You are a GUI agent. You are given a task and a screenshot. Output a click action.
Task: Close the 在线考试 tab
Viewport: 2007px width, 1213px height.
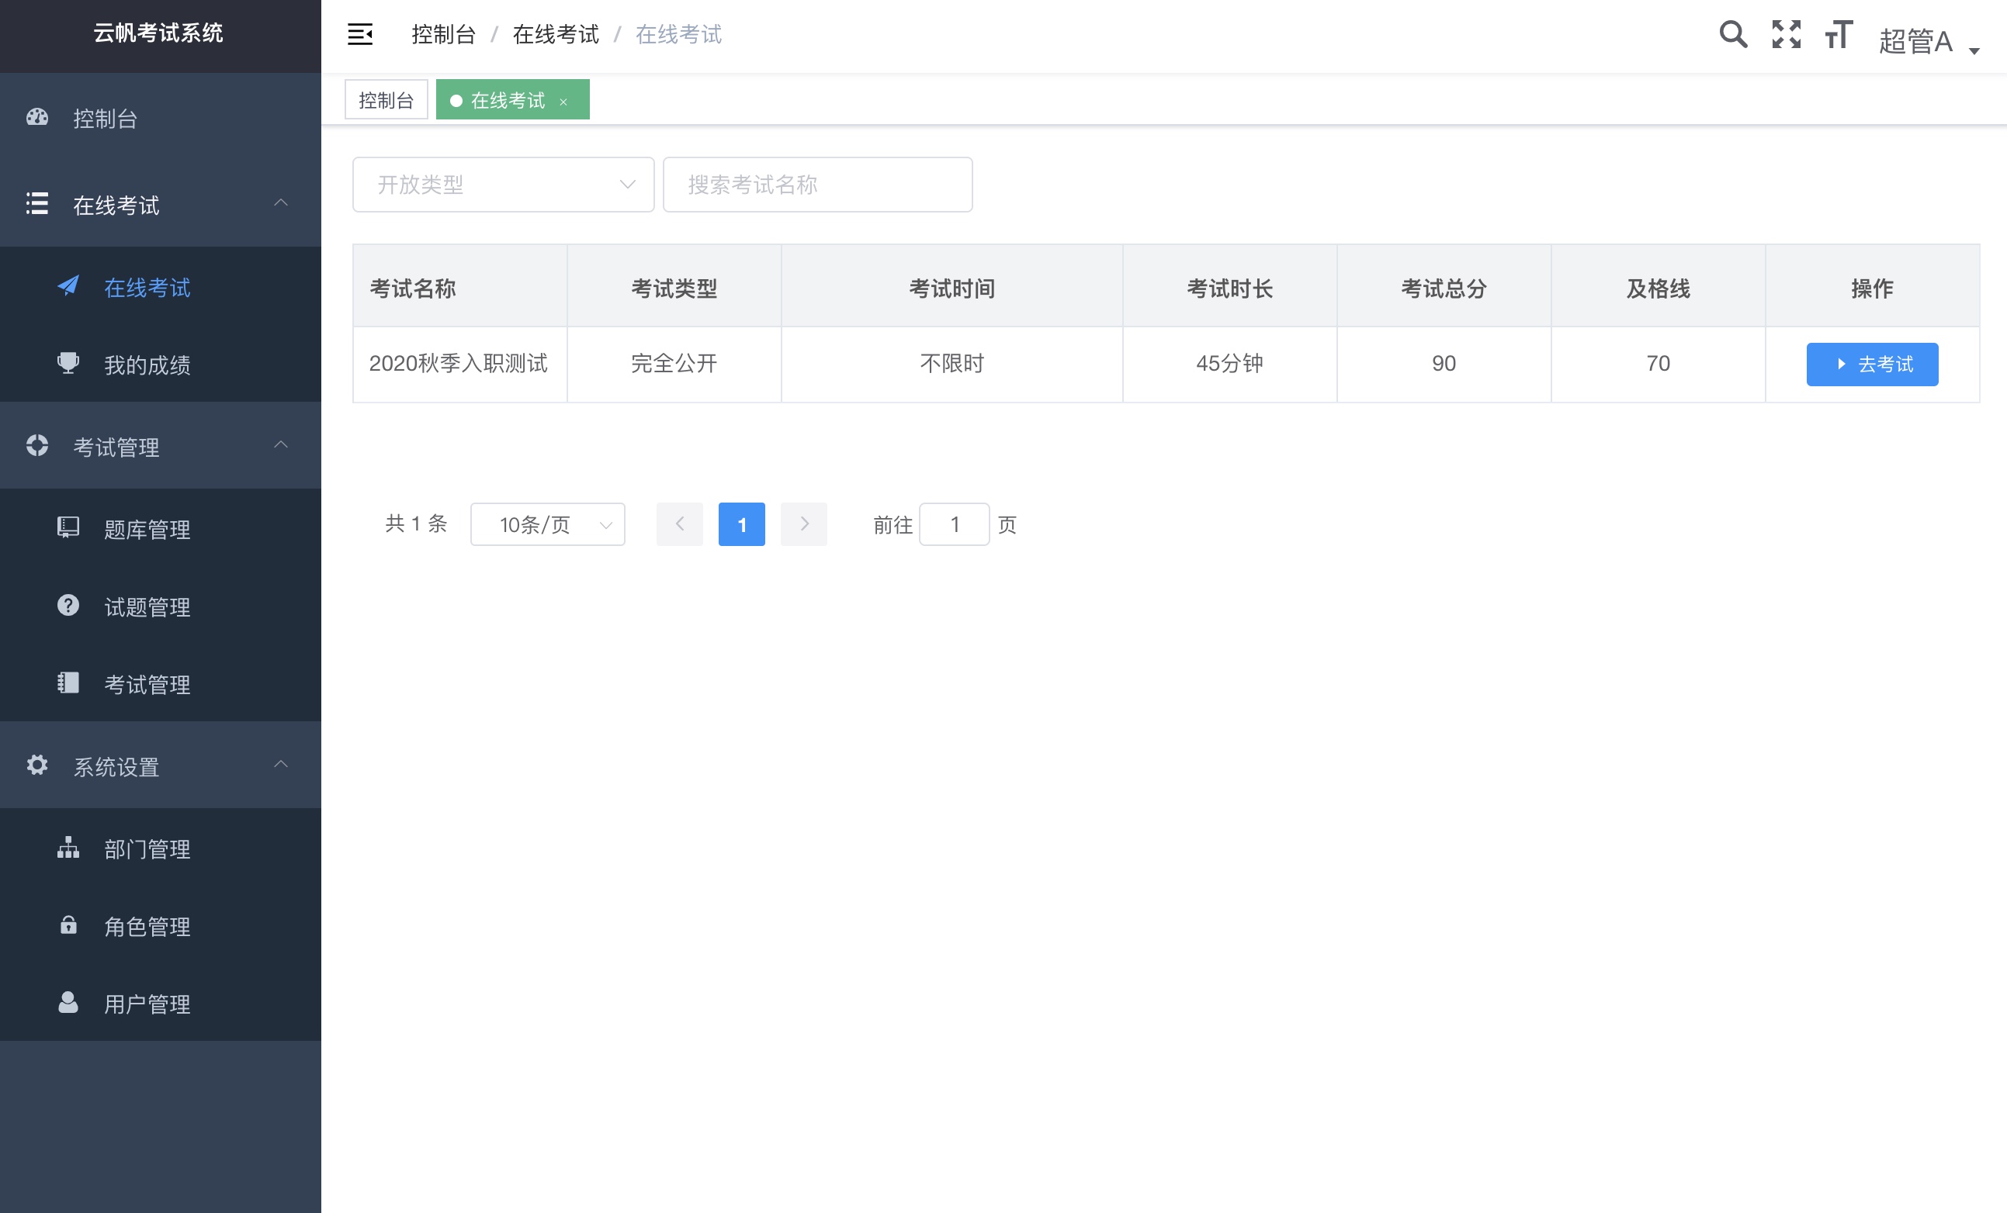563,102
